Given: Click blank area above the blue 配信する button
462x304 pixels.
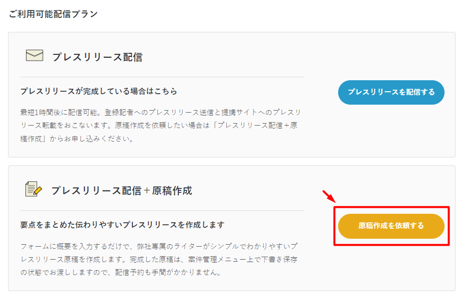Looking at the screenshot, I should pos(391,56).
